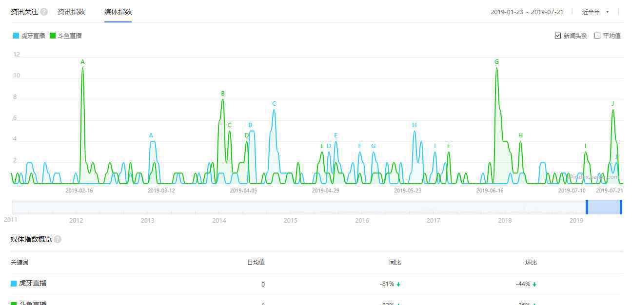Click 日均值 column header
The height and width of the screenshot is (305, 632).
coord(256,262)
